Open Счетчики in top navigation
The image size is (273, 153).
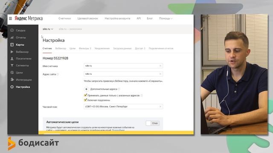[x=64, y=18]
